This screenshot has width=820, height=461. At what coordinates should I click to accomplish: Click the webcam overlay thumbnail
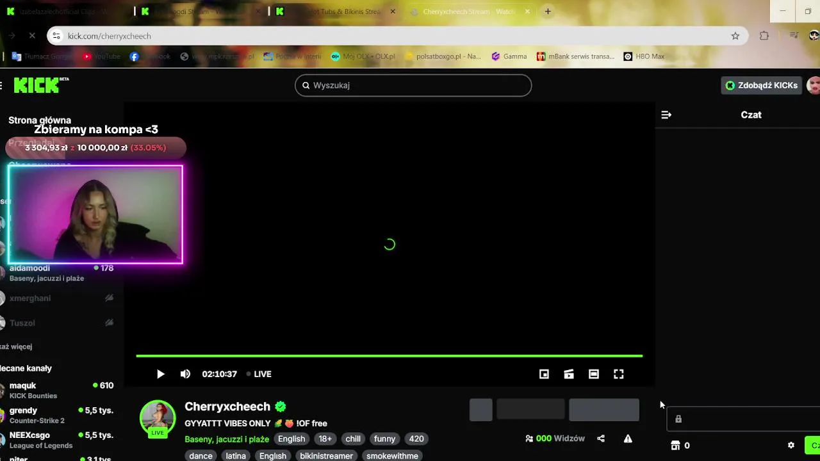[x=95, y=214]
